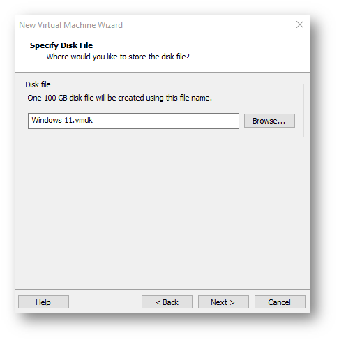Click the Disk file group label
This screenshot has height=342, width=339.
tap(38, 84)
